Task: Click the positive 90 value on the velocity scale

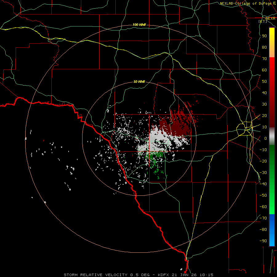Action: pos(264,36)
